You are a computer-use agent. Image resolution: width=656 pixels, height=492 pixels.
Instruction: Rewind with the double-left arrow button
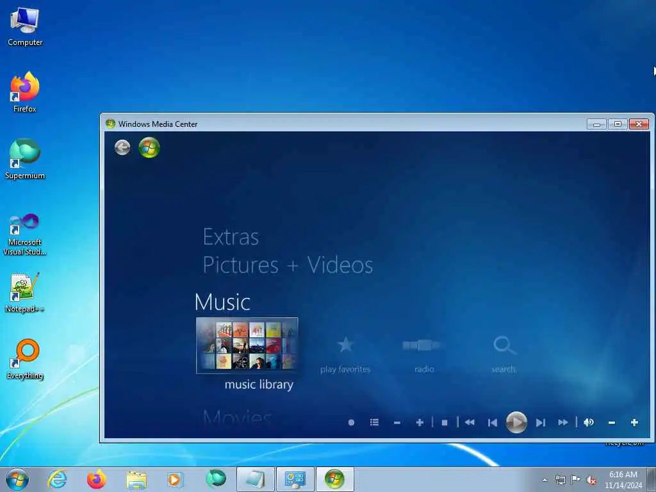(470, 423)
